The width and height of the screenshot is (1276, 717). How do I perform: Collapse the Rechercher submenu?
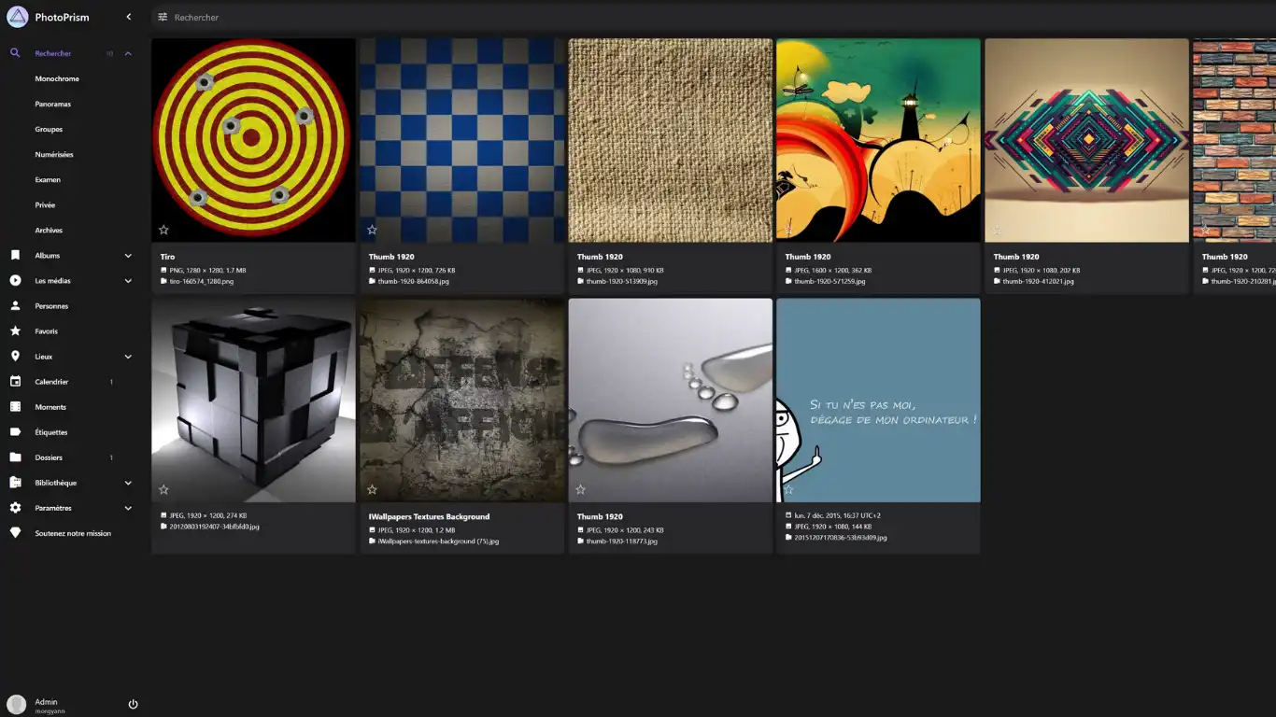click(x=128, y=53)
